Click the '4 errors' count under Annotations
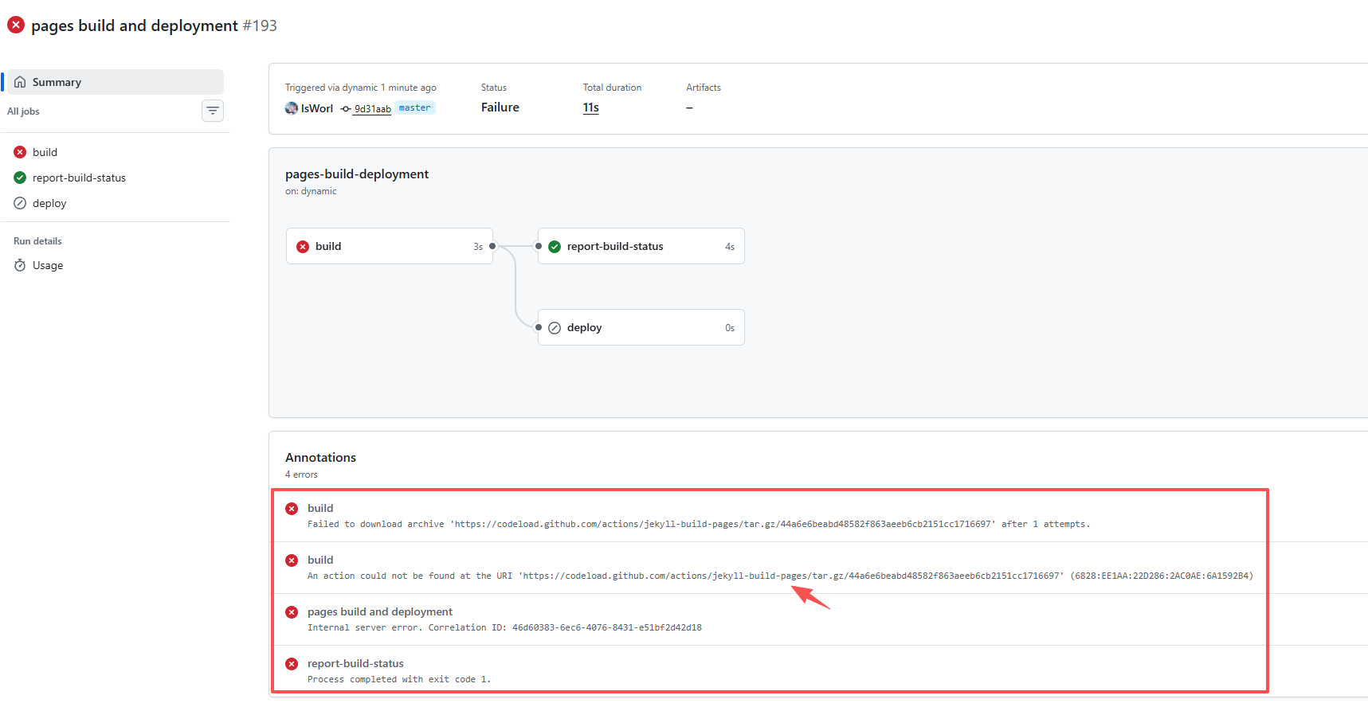This screenshot has height=703, width=1368. [301, 475]
